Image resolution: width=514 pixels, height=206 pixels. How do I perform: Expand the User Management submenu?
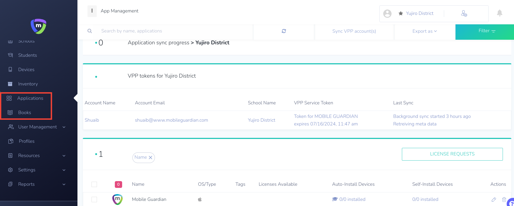coord(64,127)
